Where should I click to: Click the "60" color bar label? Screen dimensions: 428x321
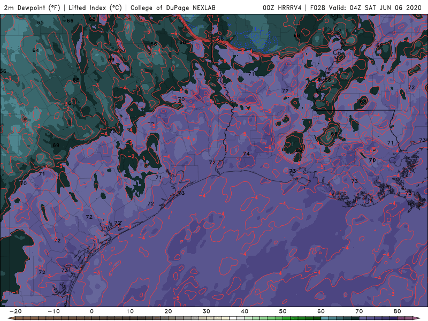pyautogui.click(x=321, y=311)
